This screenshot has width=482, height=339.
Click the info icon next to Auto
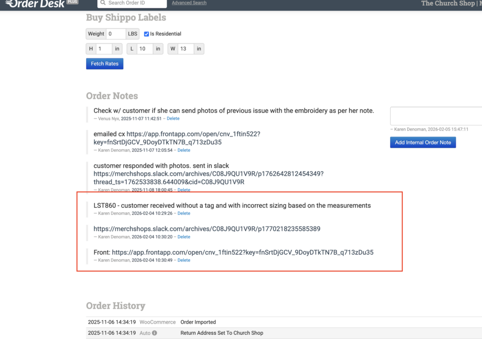154,333
